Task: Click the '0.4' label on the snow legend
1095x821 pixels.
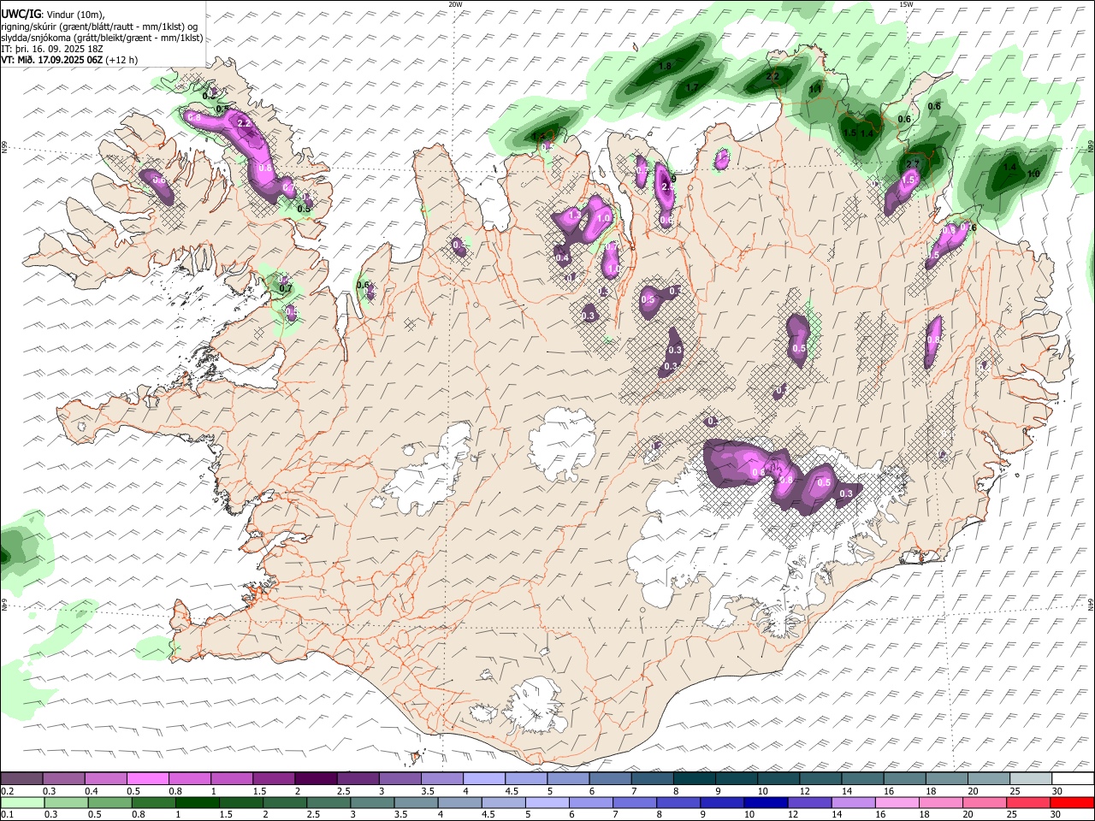Action: click(92, 791)
